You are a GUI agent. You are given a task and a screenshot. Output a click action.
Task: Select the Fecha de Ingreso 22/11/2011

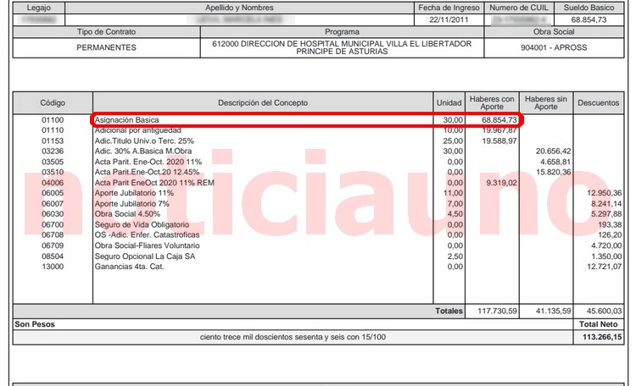449,19
